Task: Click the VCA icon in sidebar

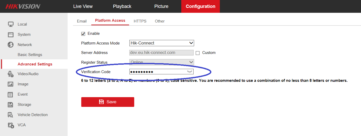Action: click(x=11, y=125)
